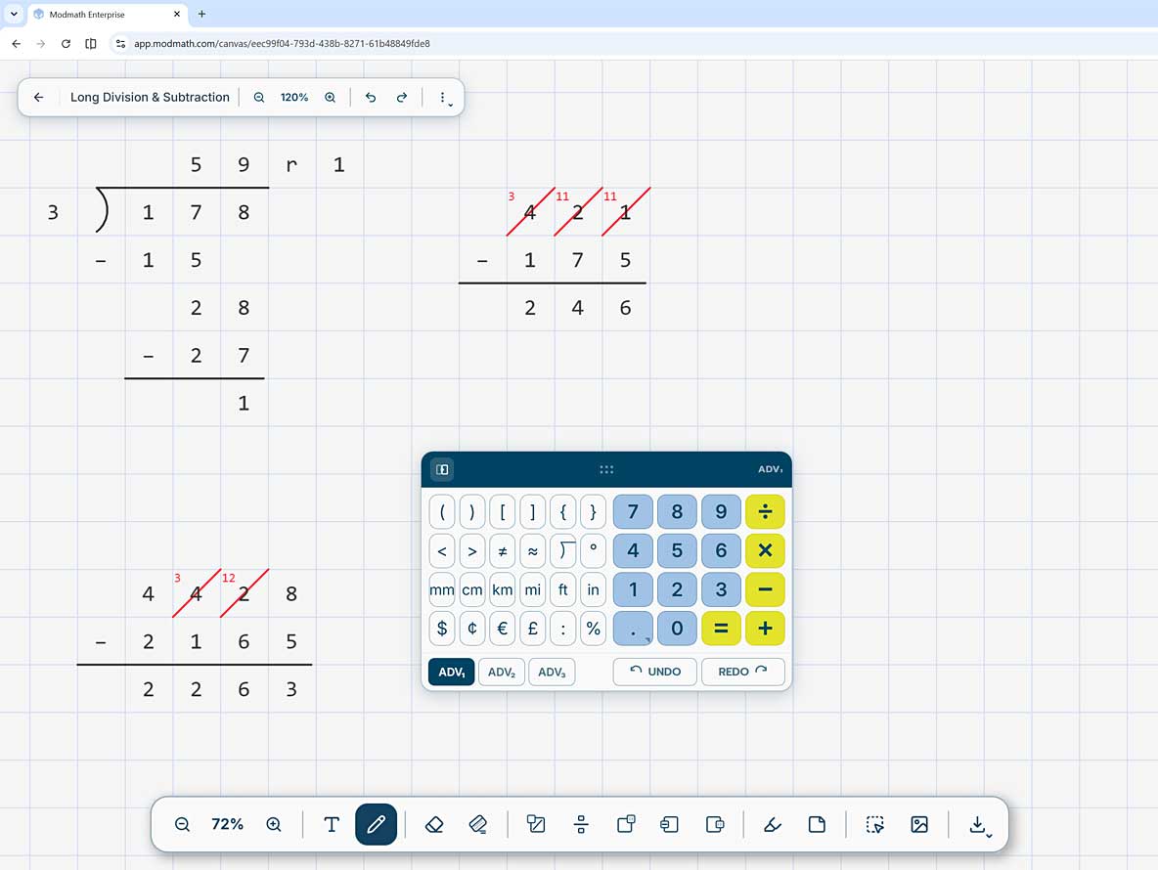Viewport: 1158px width, 870px height.
Task: Insert the percent % symbol
Action: click(x=593, y=628)
